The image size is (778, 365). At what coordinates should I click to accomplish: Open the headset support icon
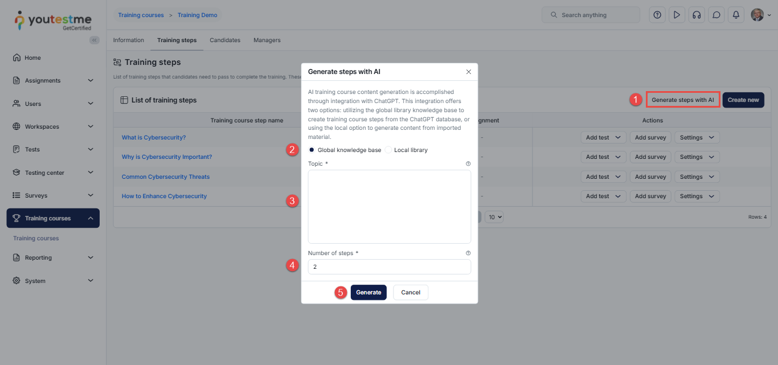pyautogui.click(x=696, y=15)
